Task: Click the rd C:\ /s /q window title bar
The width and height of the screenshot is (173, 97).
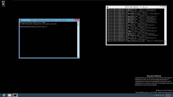Action: coord(136,7)
